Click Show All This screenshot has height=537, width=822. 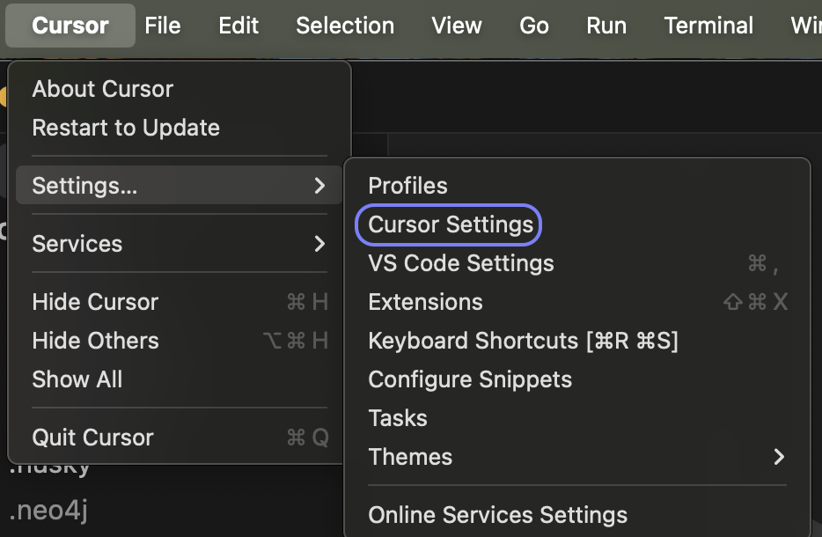pyautogui.click(x=77, y=379)
